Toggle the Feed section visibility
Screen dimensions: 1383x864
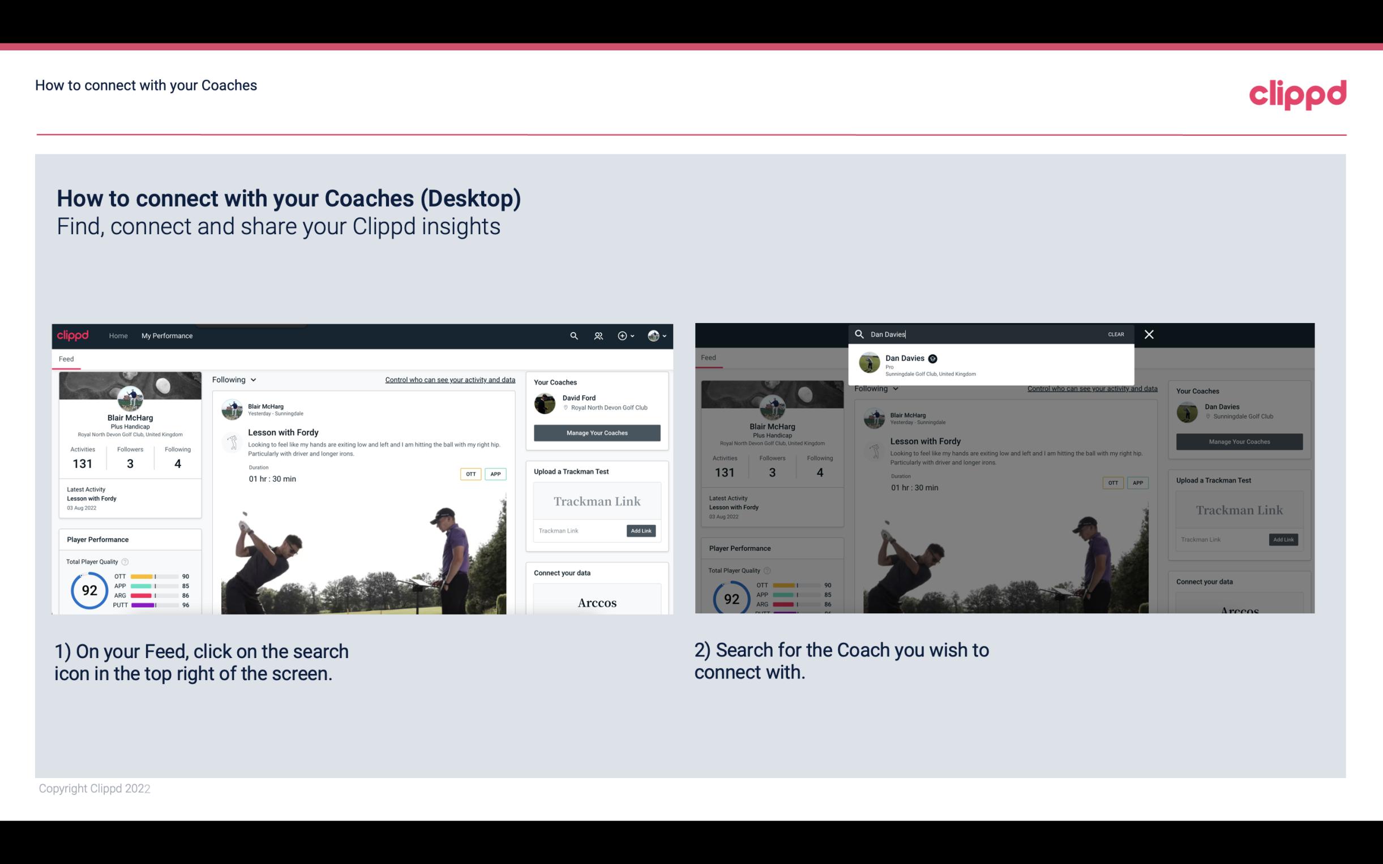tap(67, 358)
